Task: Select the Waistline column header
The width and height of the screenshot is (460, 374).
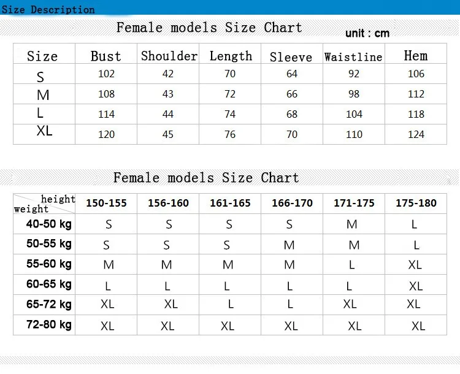Action: pos(353,56)
